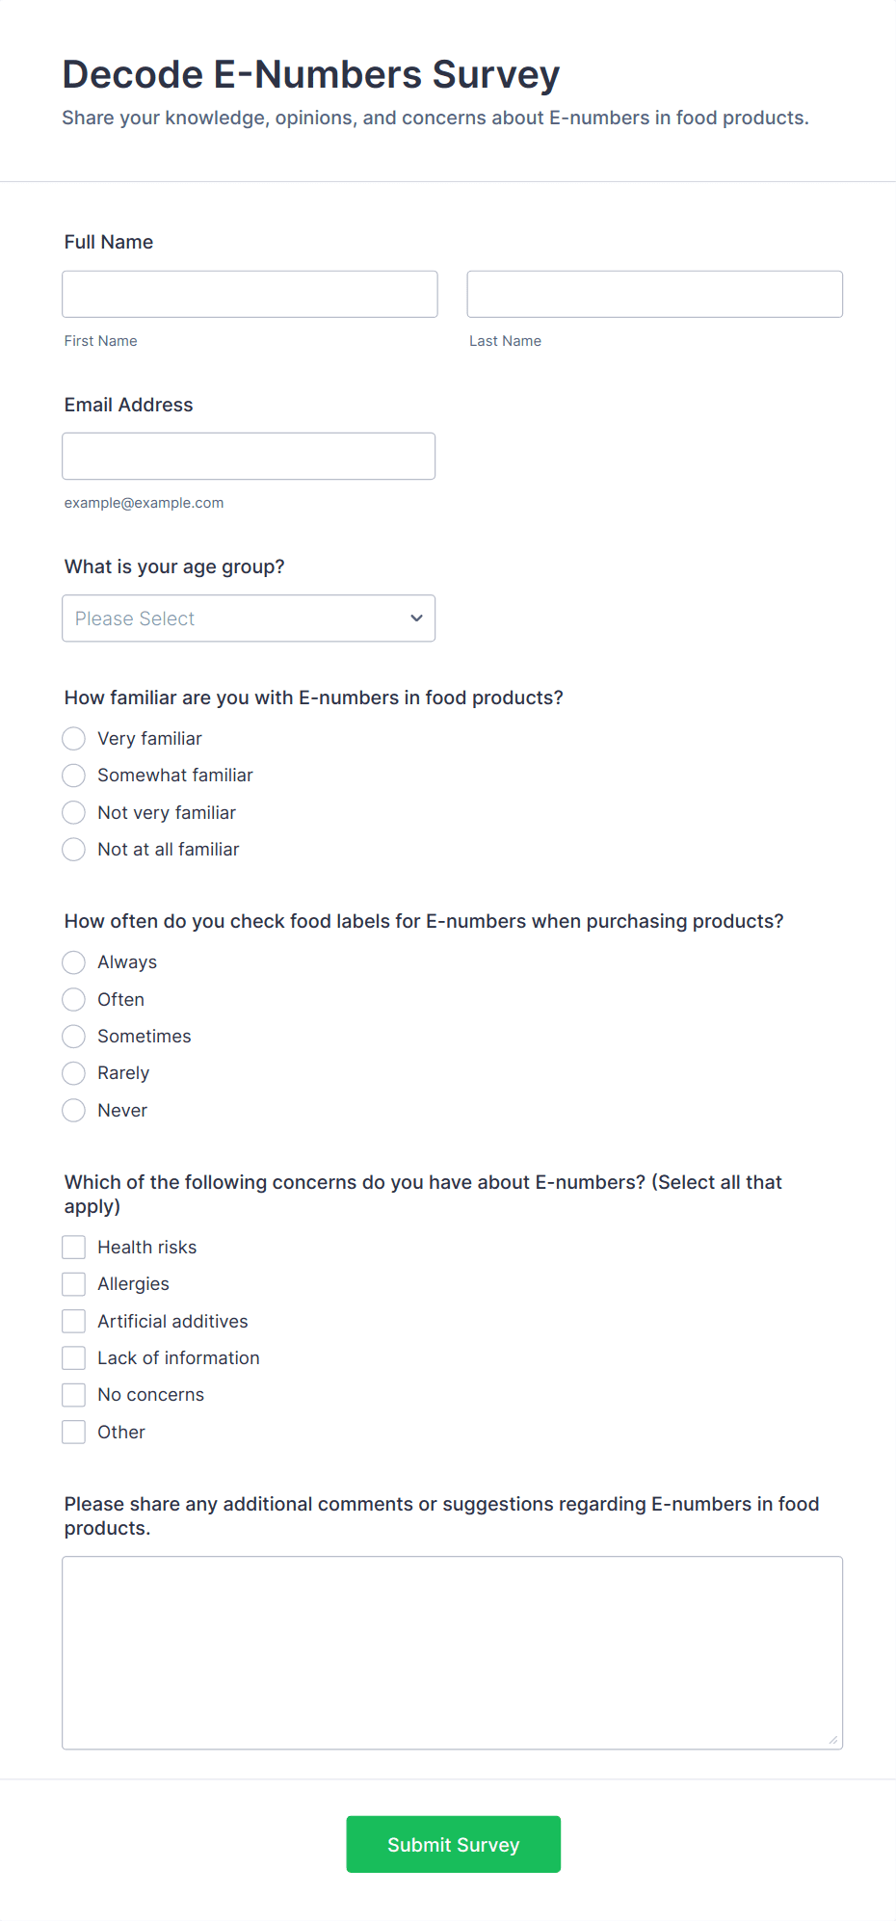
Task: Select the Sometimes radio option
Action: pos(74,1037)
